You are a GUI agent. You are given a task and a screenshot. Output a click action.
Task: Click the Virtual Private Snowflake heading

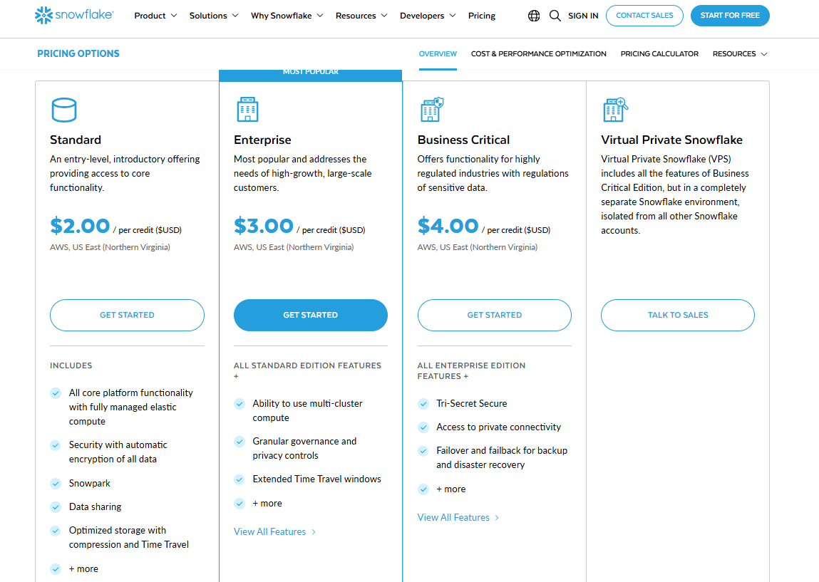tap(671, 140)
